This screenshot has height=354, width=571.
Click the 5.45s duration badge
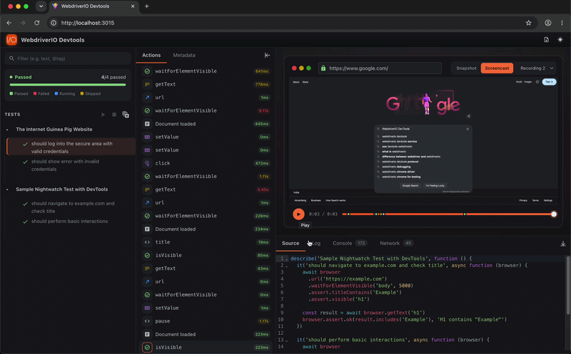(x=263, y=189)
